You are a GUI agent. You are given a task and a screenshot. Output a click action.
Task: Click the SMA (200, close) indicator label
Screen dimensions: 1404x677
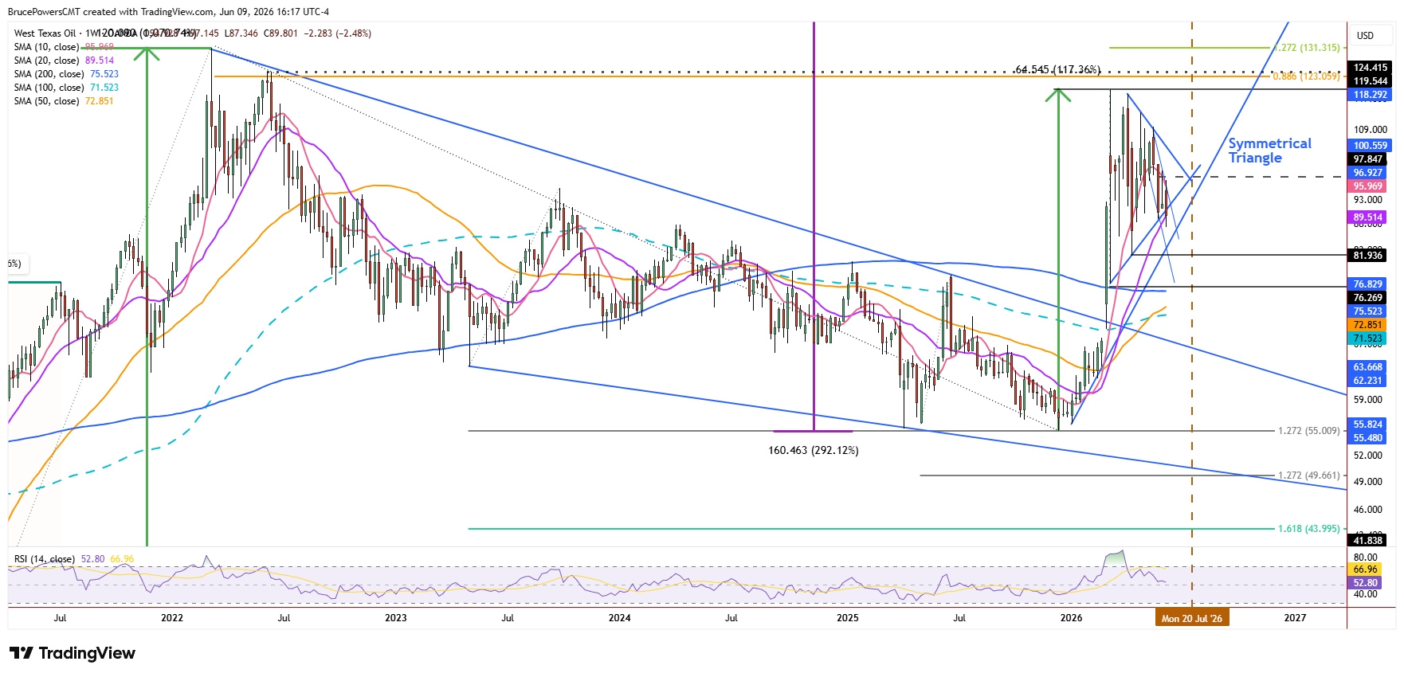click(49, 74)
